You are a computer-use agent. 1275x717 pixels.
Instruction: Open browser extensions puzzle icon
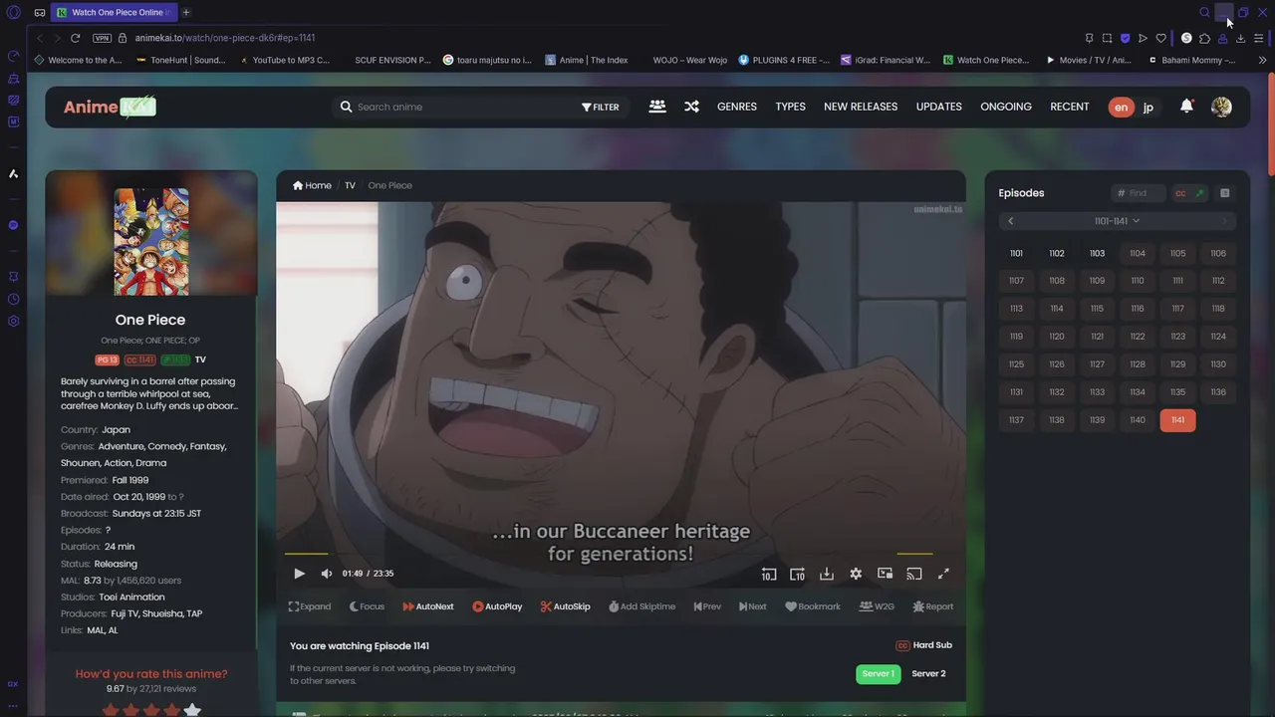(1204, 38)
